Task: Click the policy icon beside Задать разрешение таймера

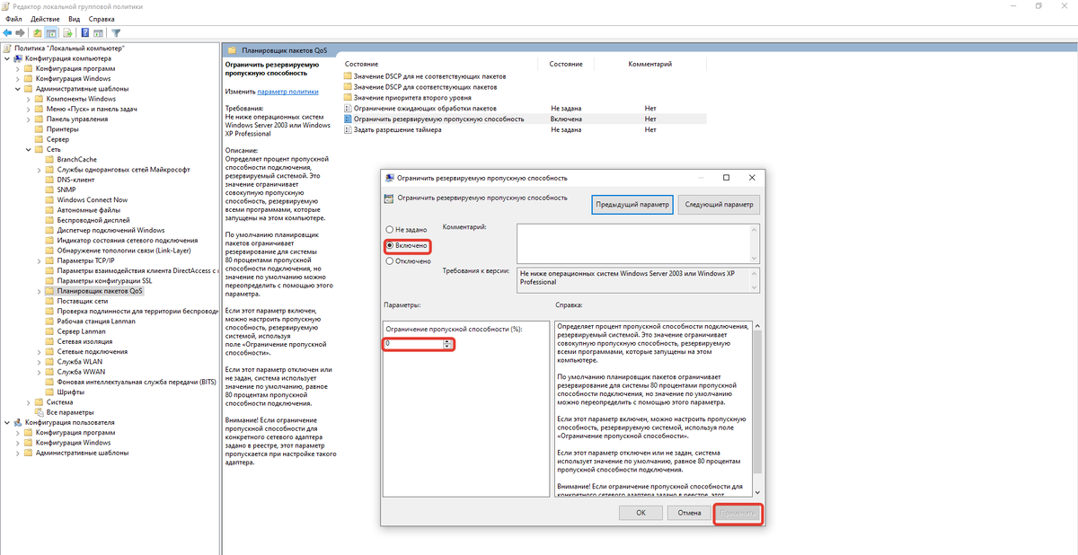Action: [x=349, y=129]
